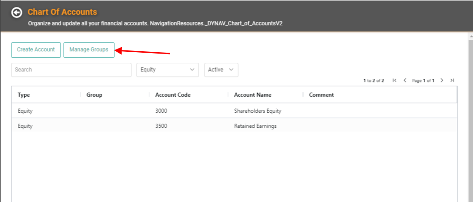This screenshot has height=202, width=473.
Task: Focus the Search input field
Action: pyautogui.click(x=71, y=70)
